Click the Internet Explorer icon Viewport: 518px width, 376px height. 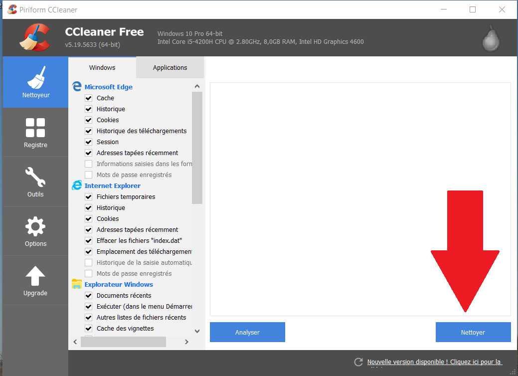(x=77, y=186)
